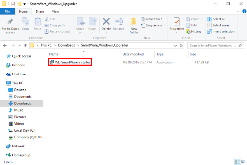This screenshot has width=247, height=165.
Task: Open Quick Access Toolbar customize arrow
Action: pyautogui.click(x=25, y=4)
